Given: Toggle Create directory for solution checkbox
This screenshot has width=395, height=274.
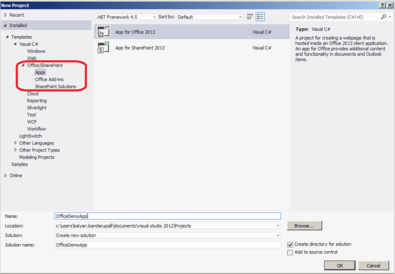Looking at the screenshot, I should tap(290, 244).
